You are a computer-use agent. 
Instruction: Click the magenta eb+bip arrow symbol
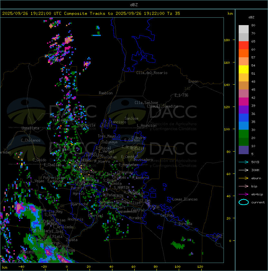click(244, 194)
